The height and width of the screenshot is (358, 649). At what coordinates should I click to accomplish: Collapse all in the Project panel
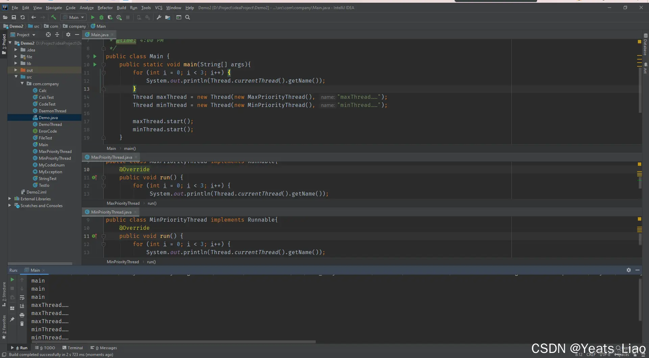pyautogui.click(x=57, y=35)
